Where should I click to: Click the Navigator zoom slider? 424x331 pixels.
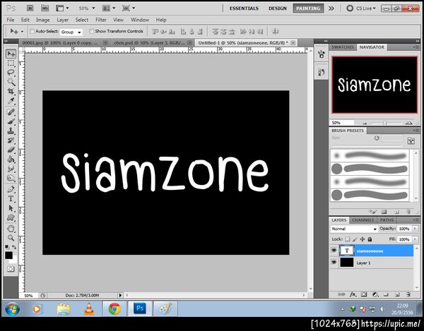click(x=385, y=123)
